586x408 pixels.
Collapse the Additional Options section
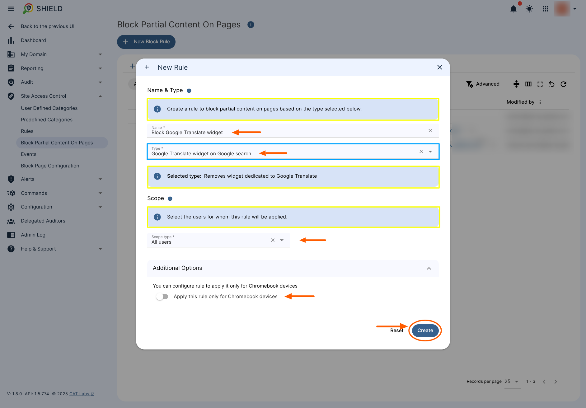coord(429,268)
